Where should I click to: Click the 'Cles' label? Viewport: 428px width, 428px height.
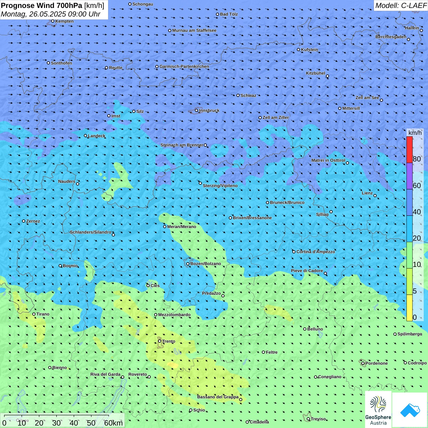tap(155, 286)
